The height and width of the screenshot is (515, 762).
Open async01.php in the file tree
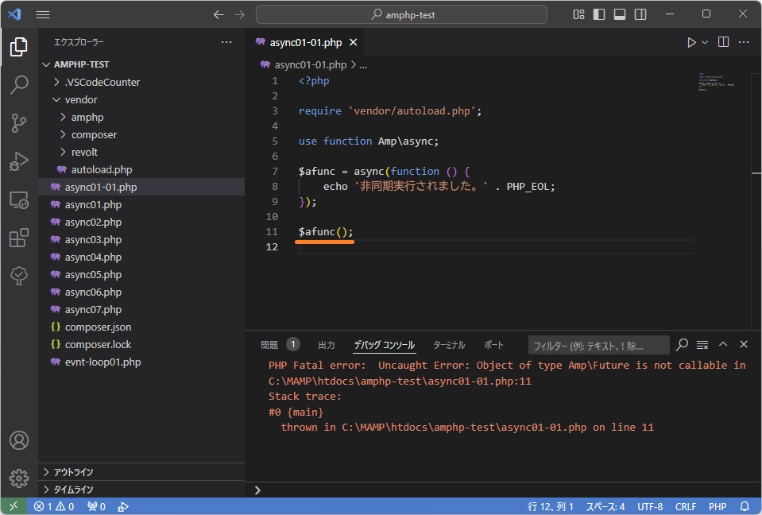pos(141,204)
